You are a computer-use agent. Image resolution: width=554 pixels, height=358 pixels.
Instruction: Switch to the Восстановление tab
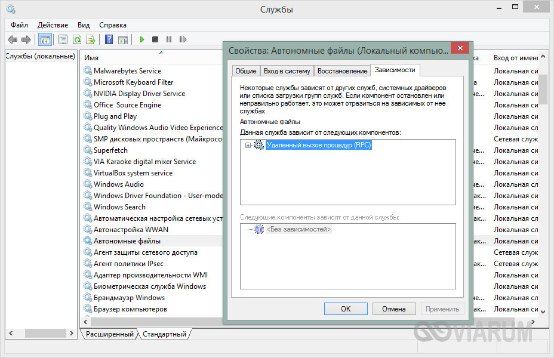coord(342,71)
